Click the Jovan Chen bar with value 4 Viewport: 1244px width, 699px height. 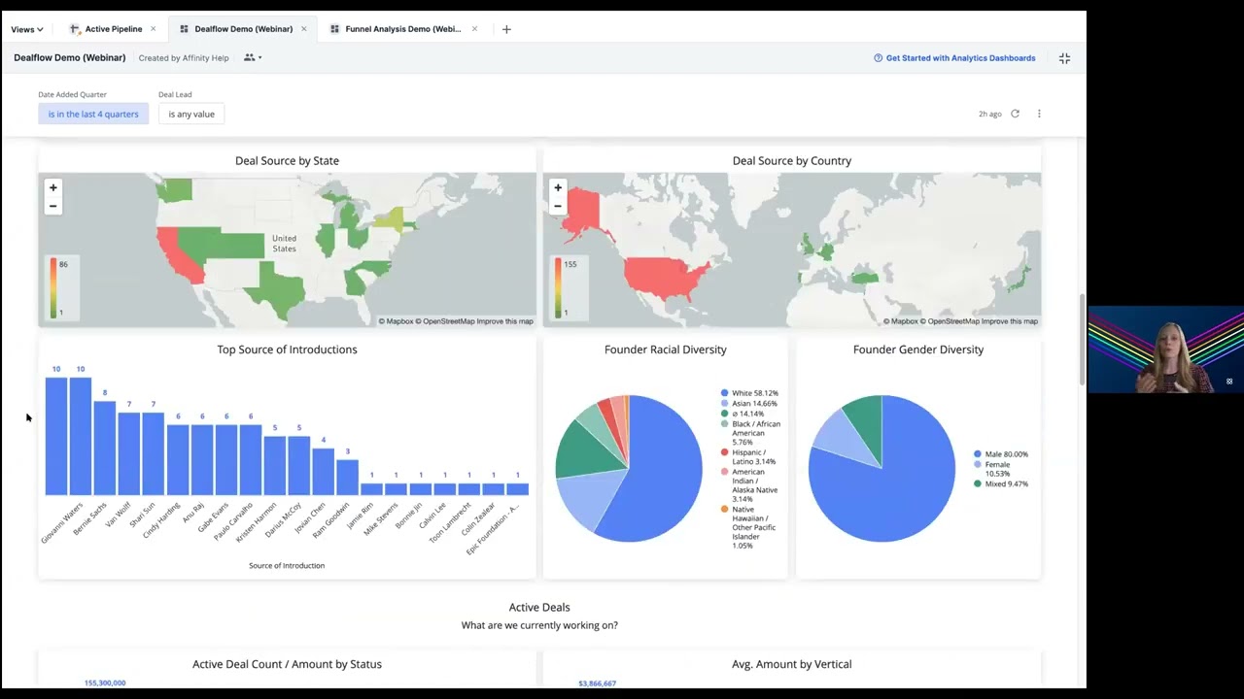[x=324, y=472]
